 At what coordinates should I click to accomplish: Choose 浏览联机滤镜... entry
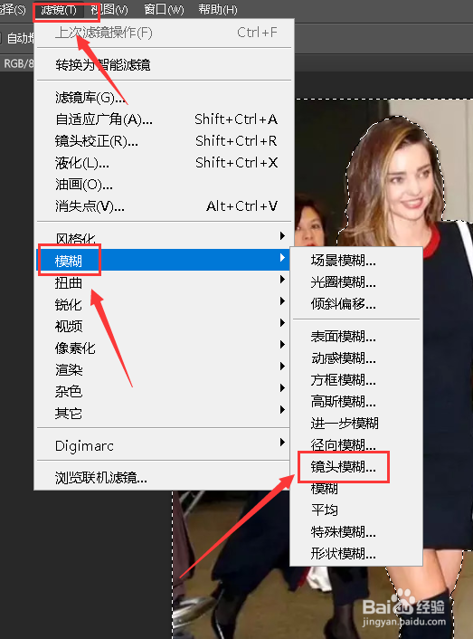164,477
